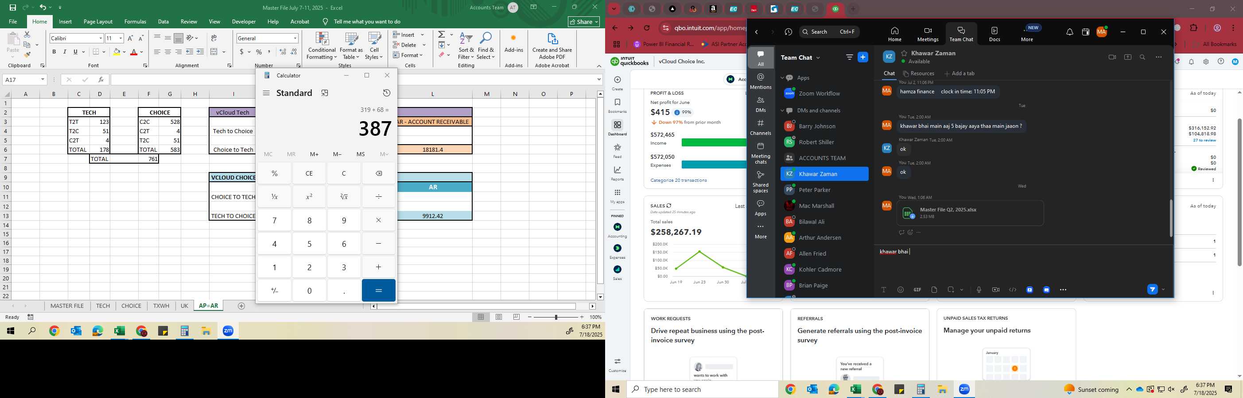1243x398 pixels.
Task: Collapse the Apps section in Zoom
Action: tap(783, 78)
